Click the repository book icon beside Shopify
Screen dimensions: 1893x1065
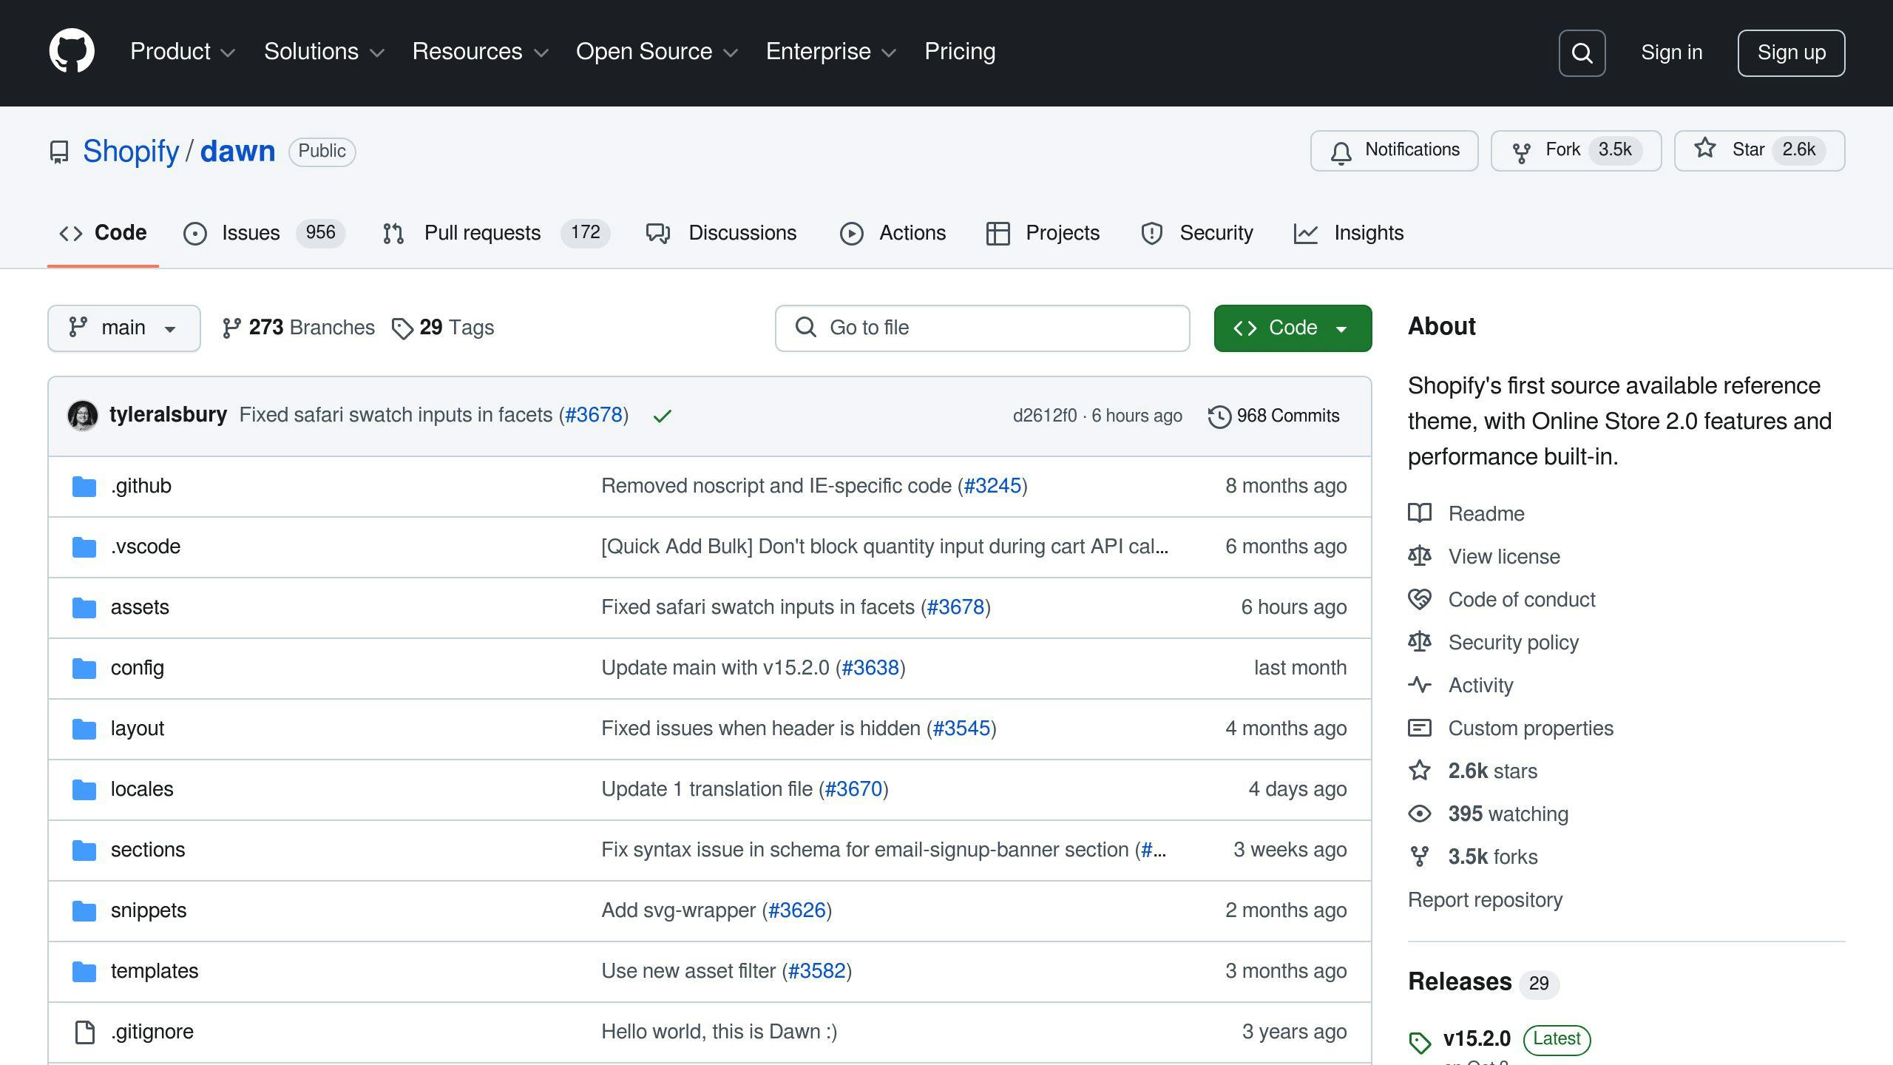pos(59,152)
